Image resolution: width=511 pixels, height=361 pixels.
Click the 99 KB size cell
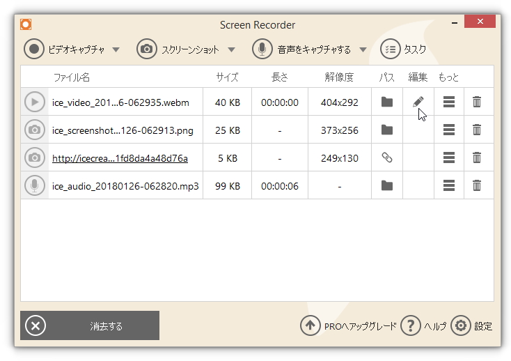pos(228,186)
